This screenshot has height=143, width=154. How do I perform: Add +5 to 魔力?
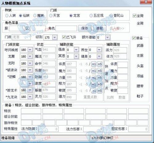[x=100, y=71]
